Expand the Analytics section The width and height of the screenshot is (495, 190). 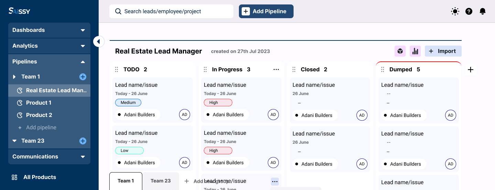(x=49, y=46)
